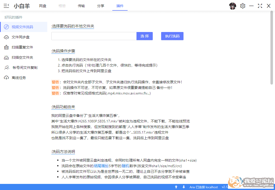Viewport: 275px width, 190px height.
Task: Click the upload arrow in status bar
Action: (x=176, y=187)
